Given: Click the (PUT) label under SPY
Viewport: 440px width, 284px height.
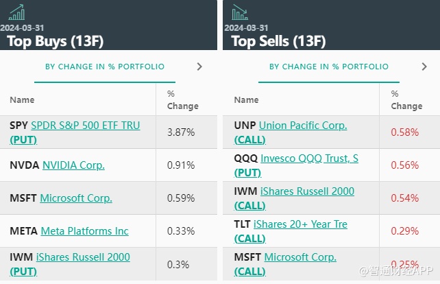Looking at the screenshot, I should click(23, 139).
